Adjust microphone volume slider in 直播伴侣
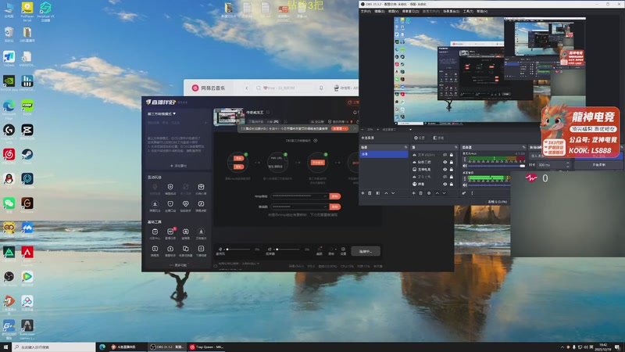 pos(238,250)
